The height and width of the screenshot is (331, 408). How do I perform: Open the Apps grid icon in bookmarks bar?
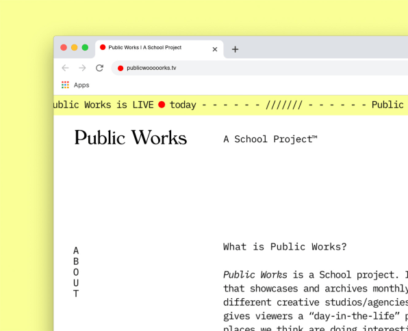coord(65,85)
